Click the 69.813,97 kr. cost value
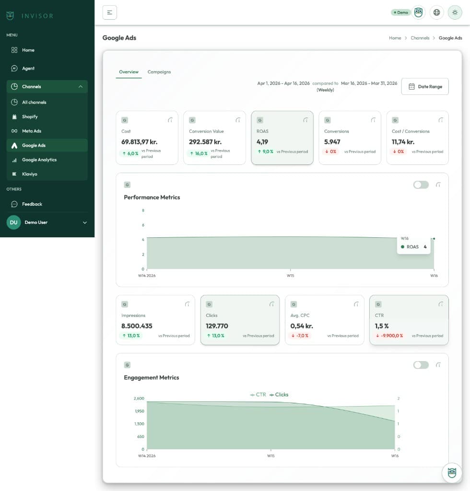Image resolution: width=470 pixels, height=491 pixels. pyautogui.click(x=140, y=142)
